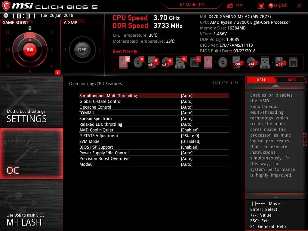Image resolution: width=308 pixels, height=231 pixels.
Task: Close the BIOS with the X button
Action: (x=299, y=6)
